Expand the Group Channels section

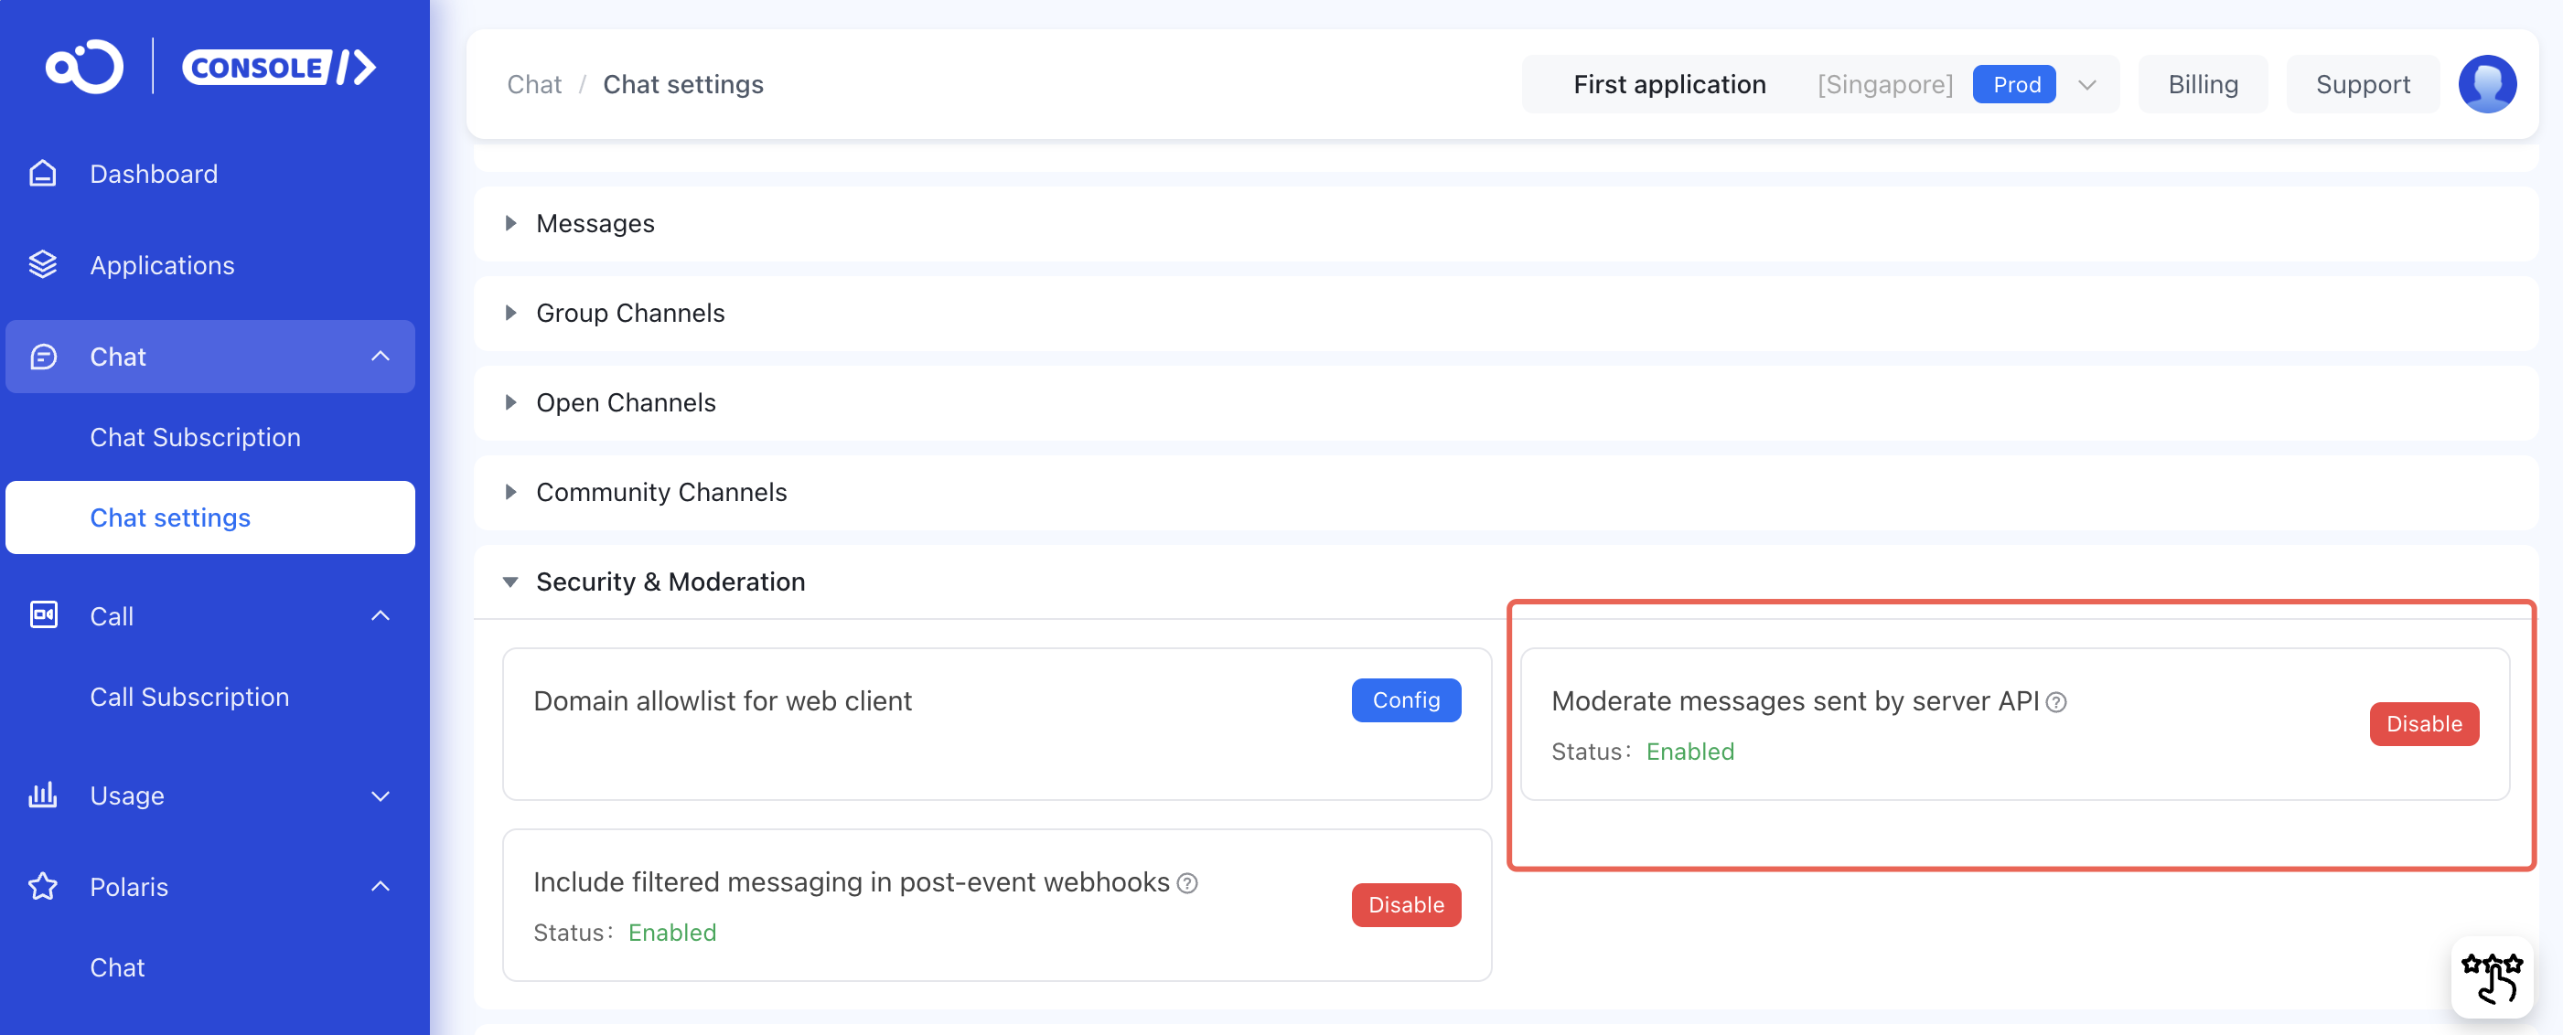pos(628,314)
